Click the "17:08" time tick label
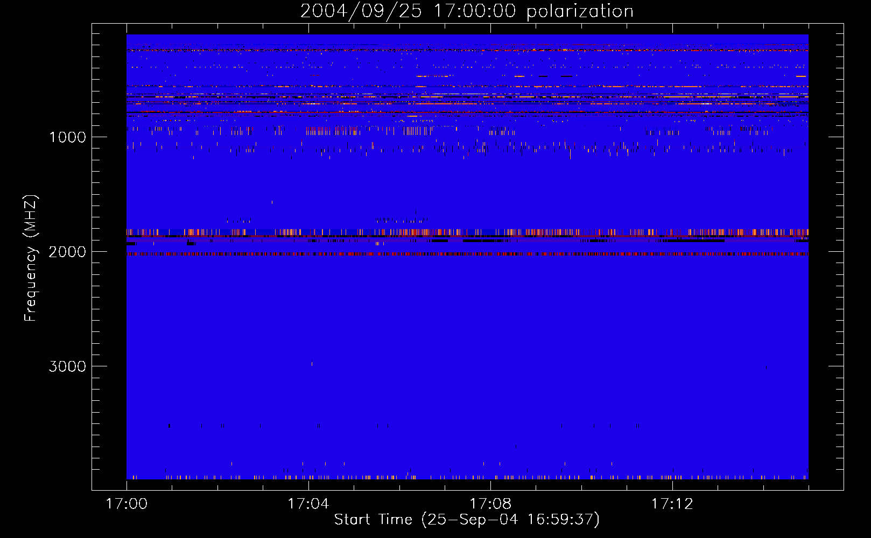 pyautogui.click(x=490, y=504)
